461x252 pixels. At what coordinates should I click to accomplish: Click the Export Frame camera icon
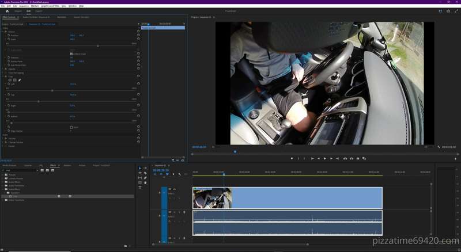(x=358, y=158)
